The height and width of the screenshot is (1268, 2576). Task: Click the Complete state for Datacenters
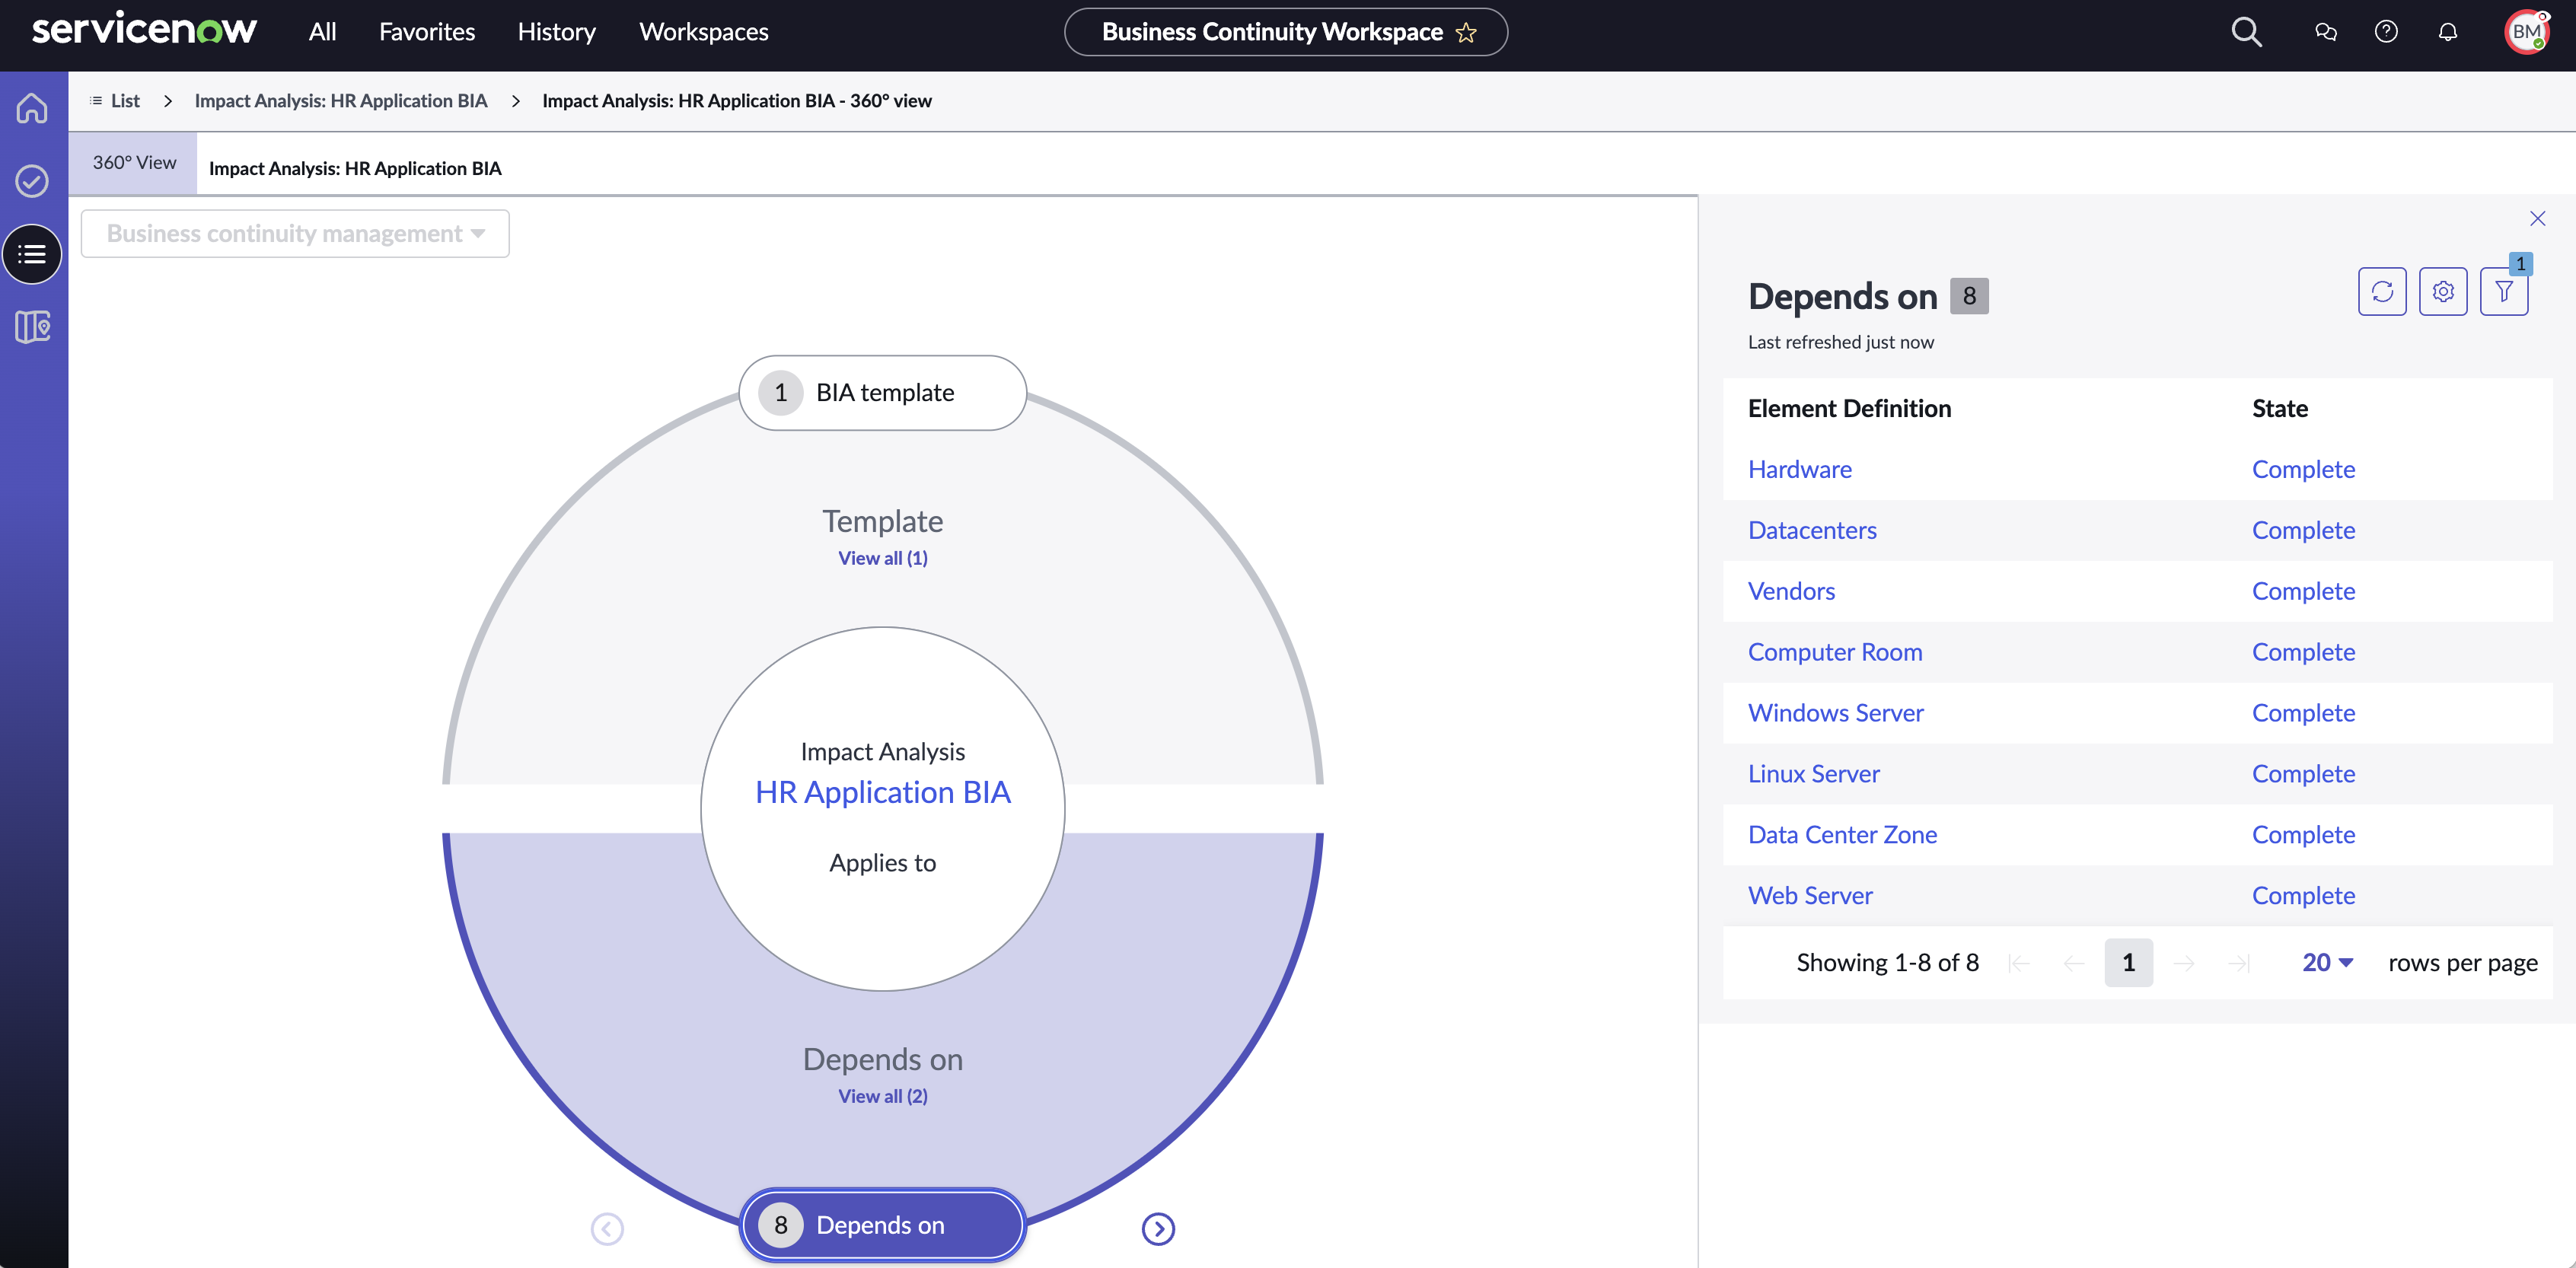pyautogui.click(x=2303, y=530)
